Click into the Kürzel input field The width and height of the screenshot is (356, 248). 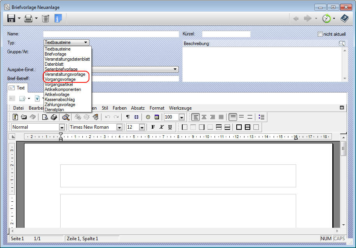point(226,34)
